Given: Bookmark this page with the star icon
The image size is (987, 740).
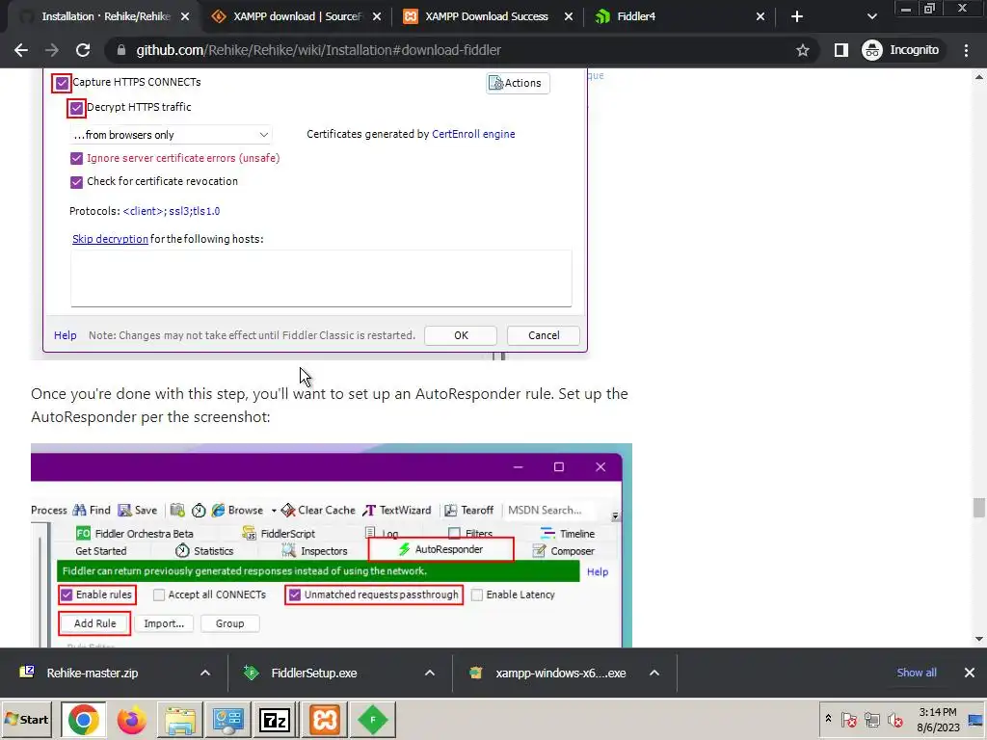Looking at the screenshot, I should click(803, 50).
